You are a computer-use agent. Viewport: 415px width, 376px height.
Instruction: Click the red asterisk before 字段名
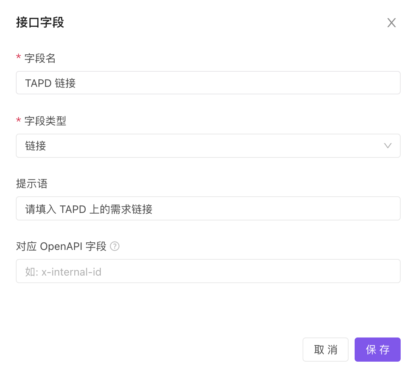(18, 58)
